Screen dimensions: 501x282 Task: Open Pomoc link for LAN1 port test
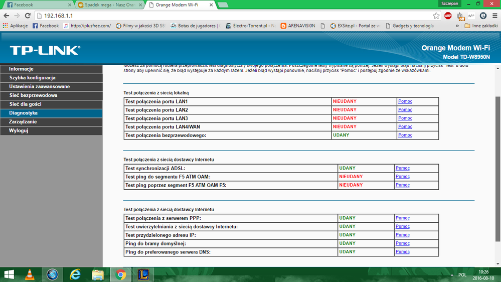[405, 101]
